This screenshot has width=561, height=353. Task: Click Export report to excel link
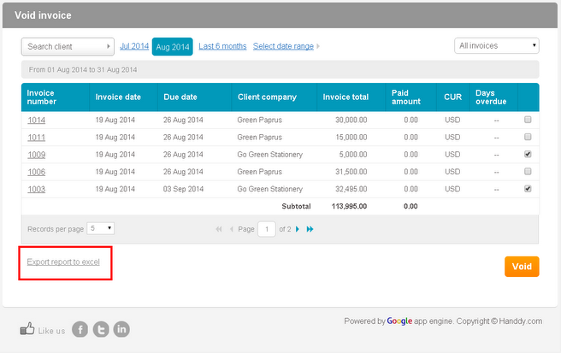click(x=63, y=262)
